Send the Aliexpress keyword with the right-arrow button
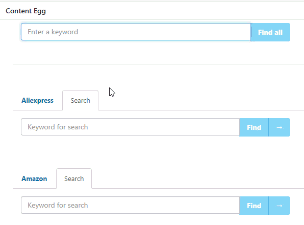 280,127
